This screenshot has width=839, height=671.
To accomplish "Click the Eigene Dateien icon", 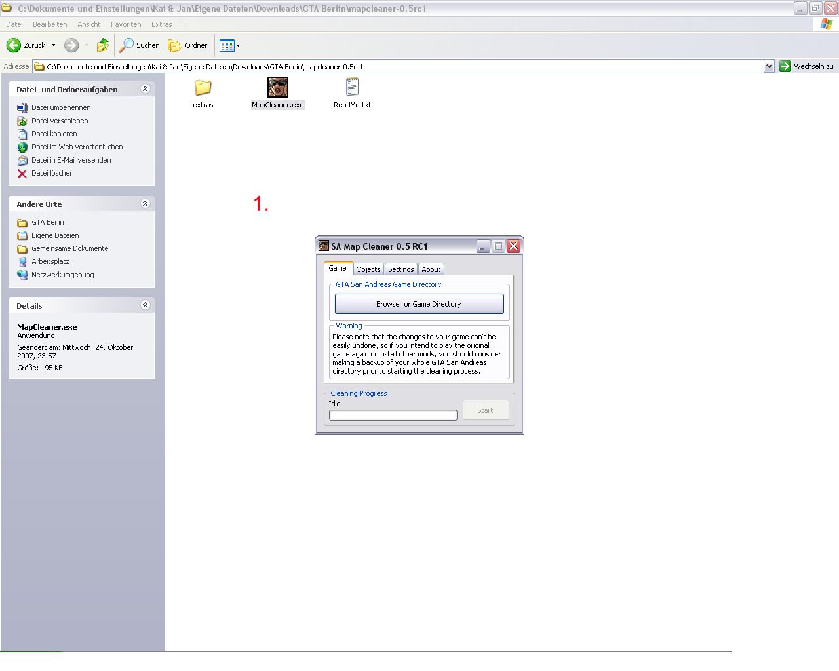I will [x=22, y=236].
